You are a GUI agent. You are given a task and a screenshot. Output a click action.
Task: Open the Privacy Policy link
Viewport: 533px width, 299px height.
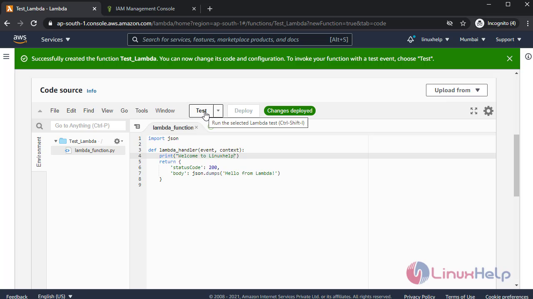pyautogui.click(x=419, y=297)
